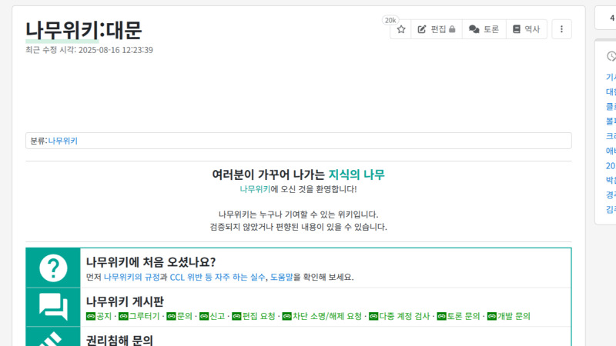Click the 최근 수정 시각 timestamp
The height and width of the screenshot is (346, 616).
pos(89,50)
